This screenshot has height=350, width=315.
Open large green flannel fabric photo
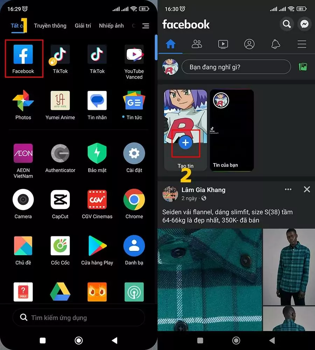[210, 280]
